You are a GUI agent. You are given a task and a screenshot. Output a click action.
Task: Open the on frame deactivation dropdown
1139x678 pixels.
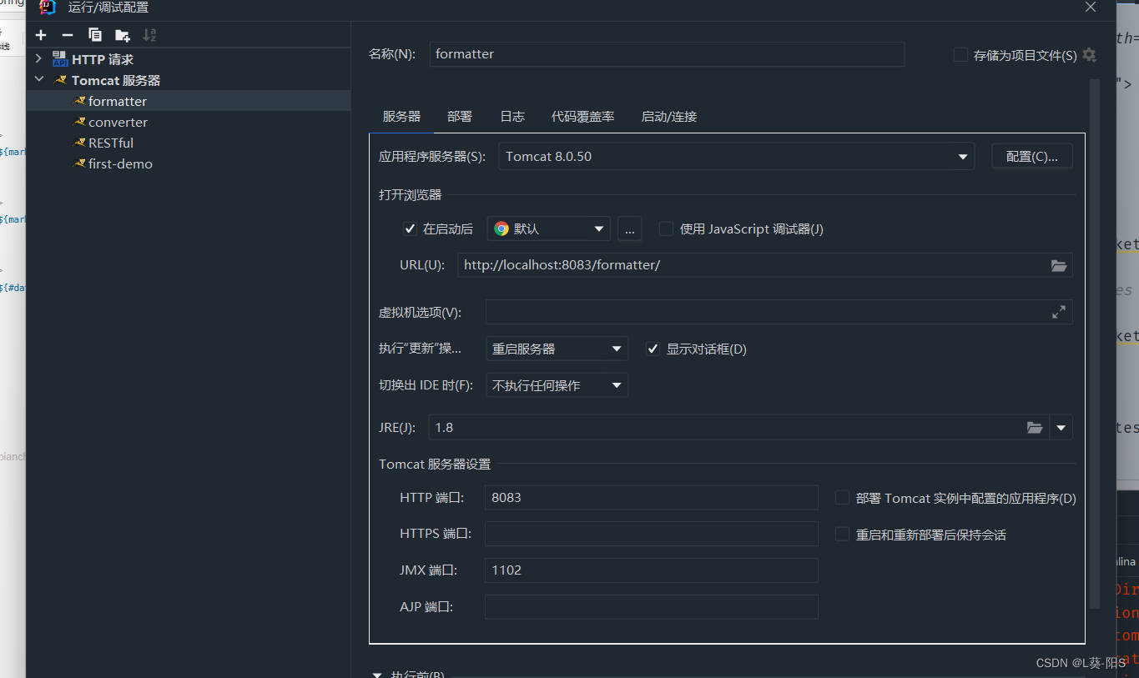coord(557,385)
